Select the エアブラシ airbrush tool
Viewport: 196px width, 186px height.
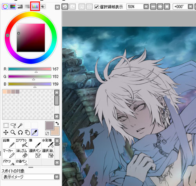click(22, 143)
